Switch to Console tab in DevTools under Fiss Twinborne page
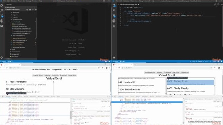Screen dimensions: 223x125 click(14, 97)
